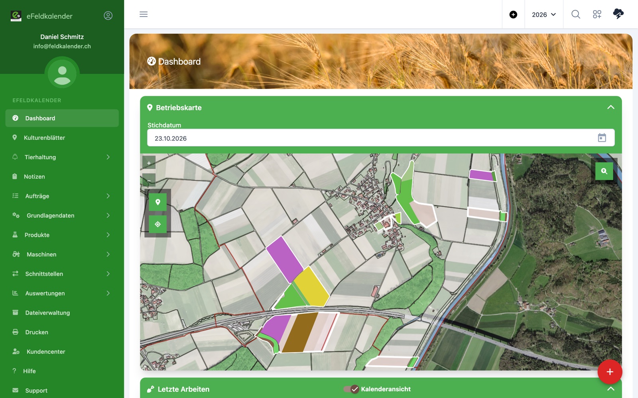The width and height of the screenshot is (638, 398).
Task: Collapse the Letzte Arbeiten panel
Action: [610, 389]
